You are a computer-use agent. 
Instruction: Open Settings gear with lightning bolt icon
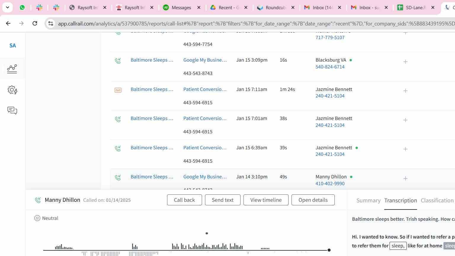click(x=12, y=90)
